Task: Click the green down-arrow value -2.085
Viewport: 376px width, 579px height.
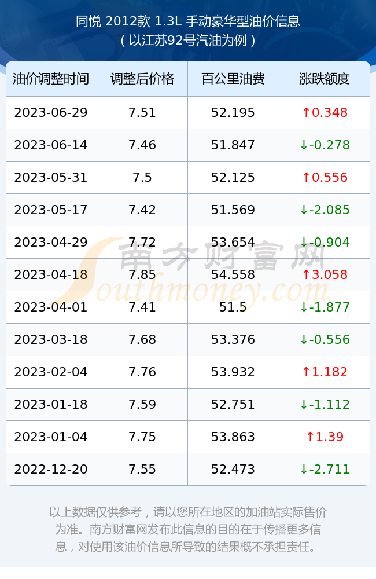Action: 325,210
